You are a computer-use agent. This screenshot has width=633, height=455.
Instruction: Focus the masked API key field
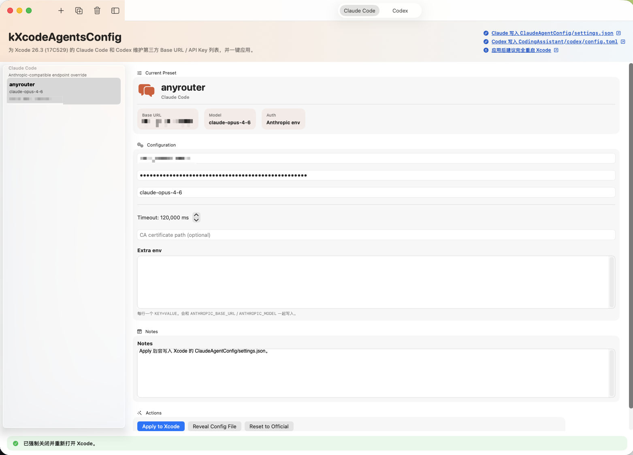376,175
